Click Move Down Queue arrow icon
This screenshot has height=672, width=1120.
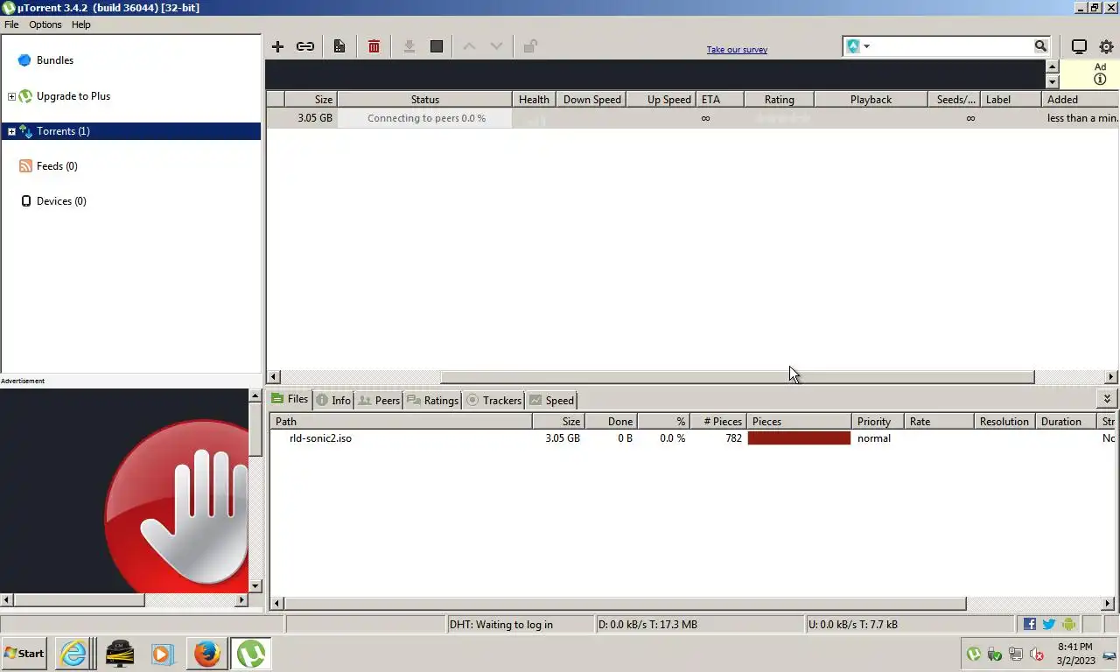pos(496,46)
